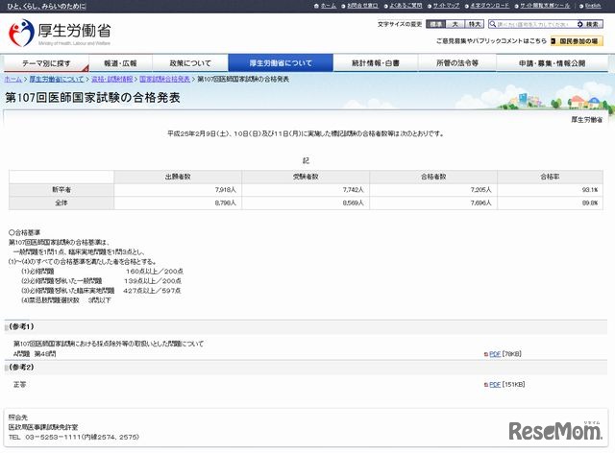This screenshot has width=615, height=453.
Task: Click PDF icon beside 151KB file
Action: (486, 385)
